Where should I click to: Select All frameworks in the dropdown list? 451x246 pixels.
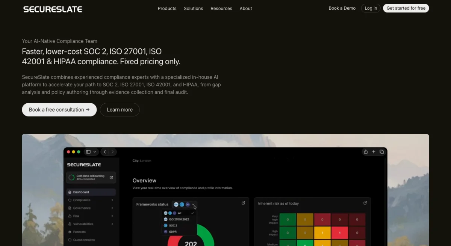(x=179, y=213)
